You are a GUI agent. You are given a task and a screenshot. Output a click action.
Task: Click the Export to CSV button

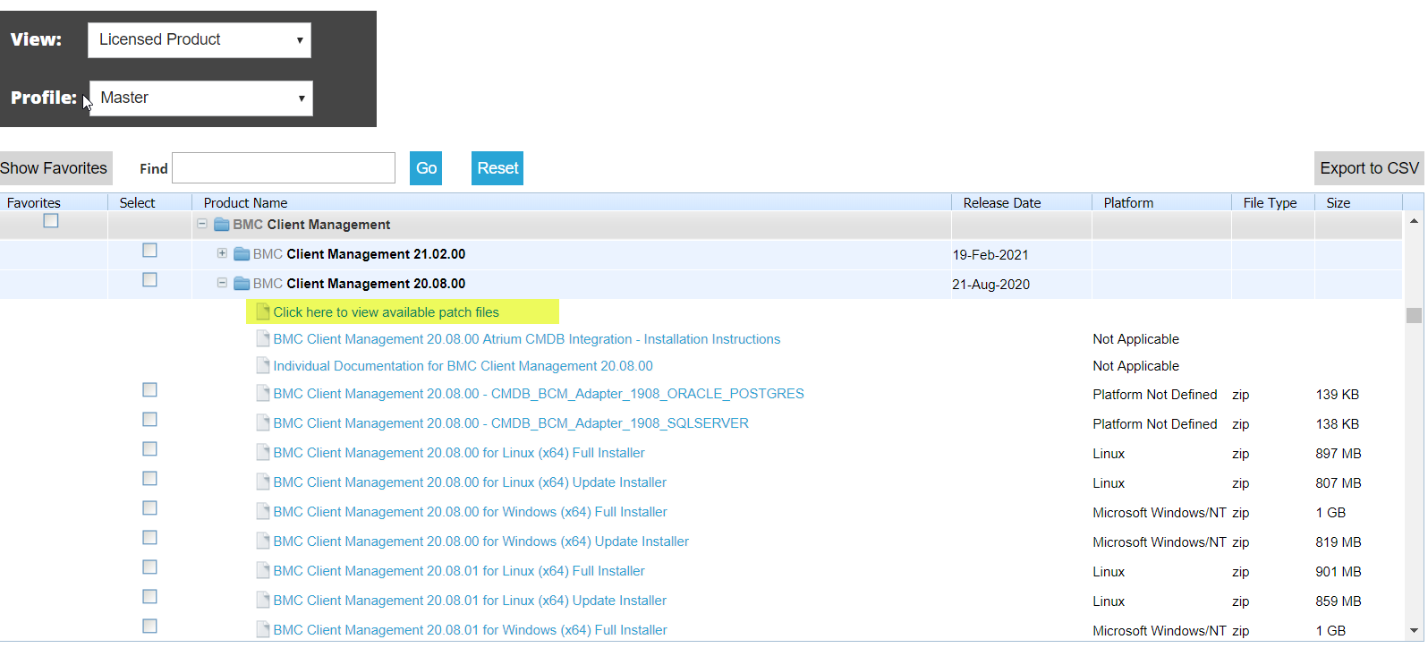click(1369, 168)
